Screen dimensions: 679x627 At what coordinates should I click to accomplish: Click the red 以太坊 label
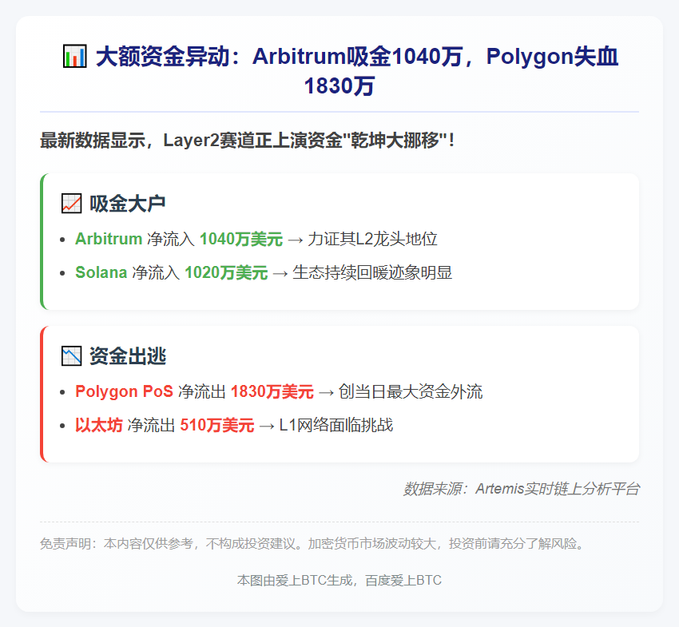99,425
